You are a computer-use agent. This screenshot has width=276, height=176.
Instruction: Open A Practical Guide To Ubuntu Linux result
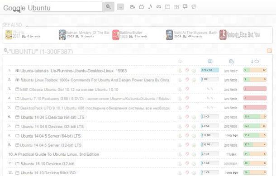57,154
